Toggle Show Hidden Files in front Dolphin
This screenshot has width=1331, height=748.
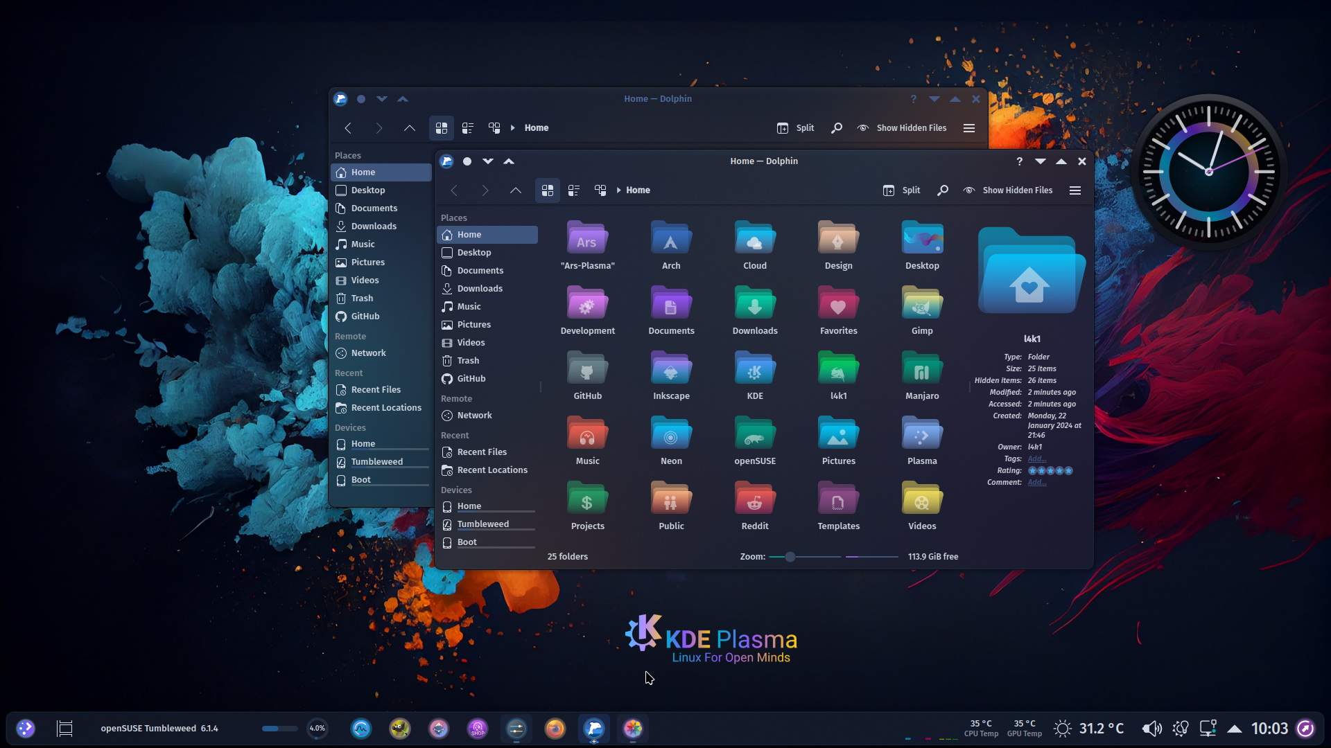point(1007,190)
